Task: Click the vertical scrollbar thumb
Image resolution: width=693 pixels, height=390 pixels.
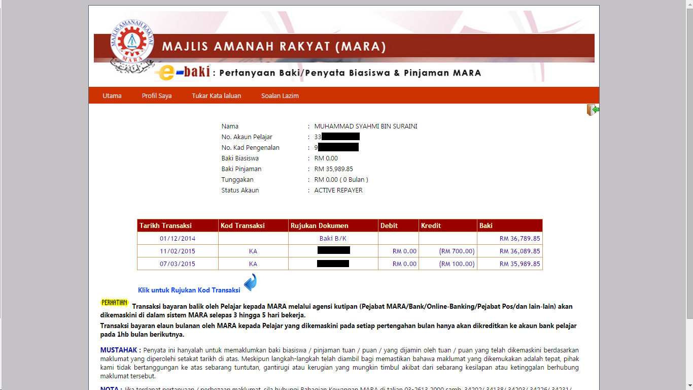Action: tap(689, 163)
